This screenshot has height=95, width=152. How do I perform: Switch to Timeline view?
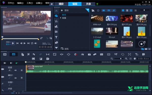click(14, 54)
